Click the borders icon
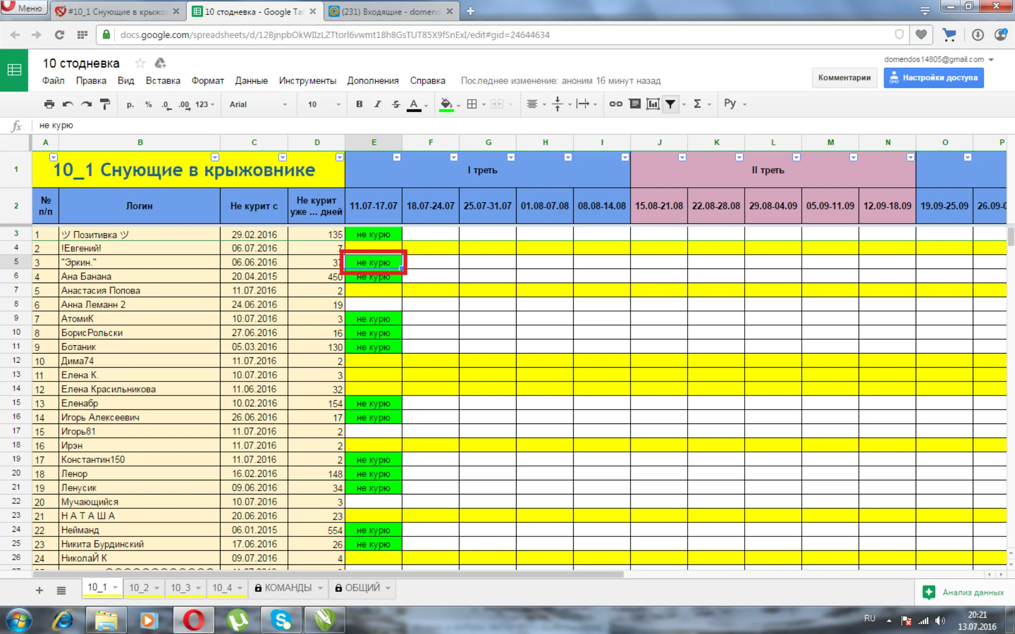 [x=472, y=104]
